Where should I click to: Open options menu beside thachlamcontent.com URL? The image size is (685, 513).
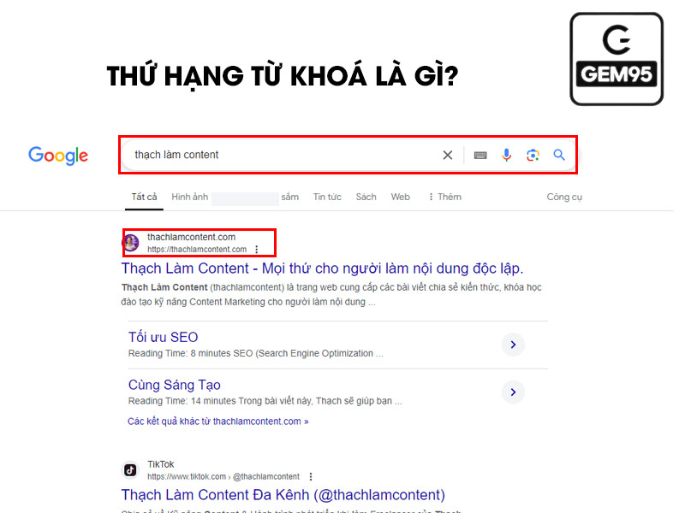click(256, 250)
